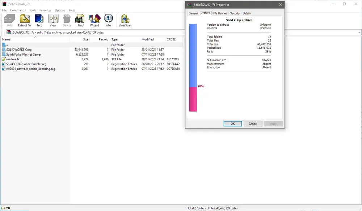Select the Archive tab
This screenshot has width=362, height=211.
coord(206,13)
